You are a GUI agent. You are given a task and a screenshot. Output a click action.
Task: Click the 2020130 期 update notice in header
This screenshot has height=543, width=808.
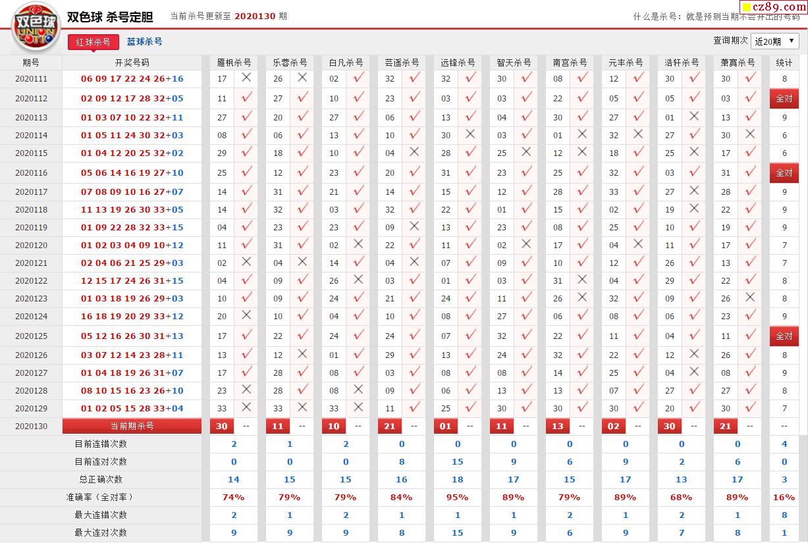(229, 16)
